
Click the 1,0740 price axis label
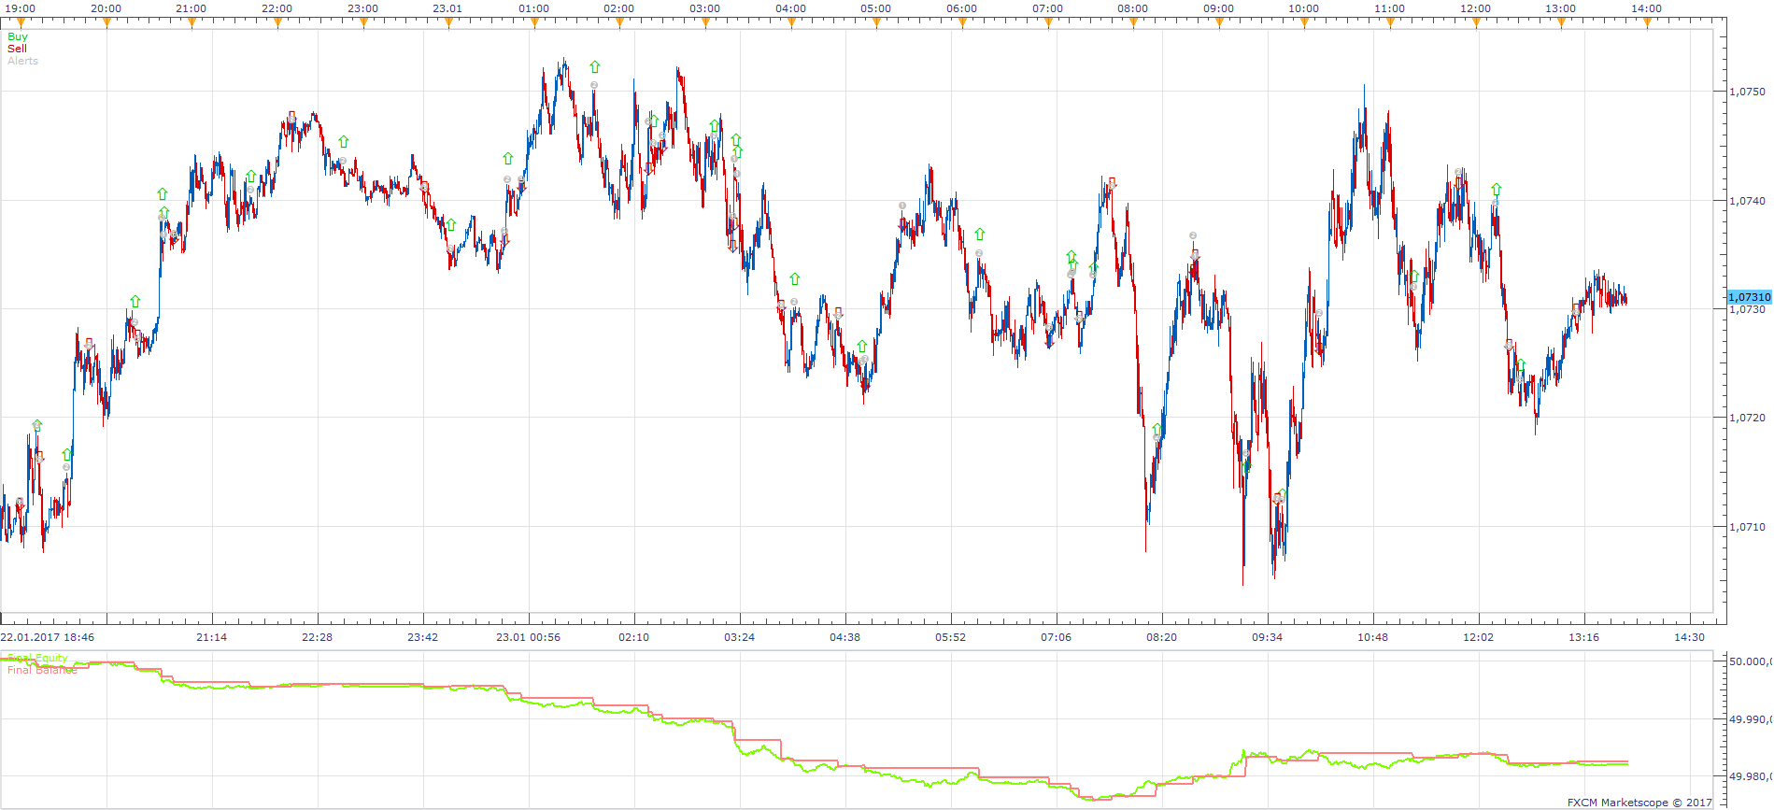pyautogui.click(x=1747, y=201)
